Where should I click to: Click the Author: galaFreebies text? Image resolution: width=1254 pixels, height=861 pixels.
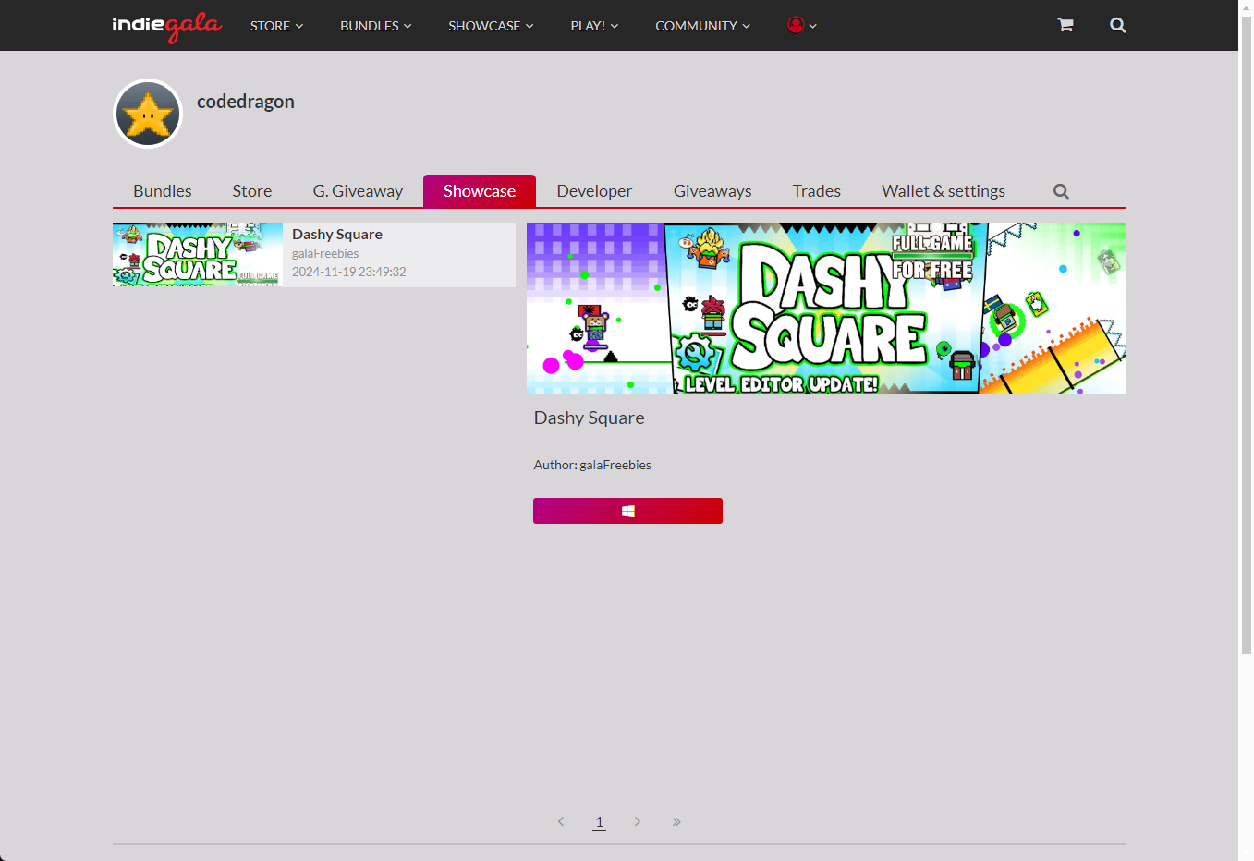pyautogui.click(x=592, y=465)
